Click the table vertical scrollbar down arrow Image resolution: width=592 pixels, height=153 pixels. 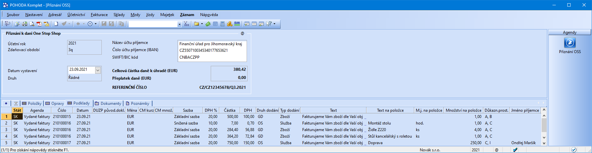[544, 138]
